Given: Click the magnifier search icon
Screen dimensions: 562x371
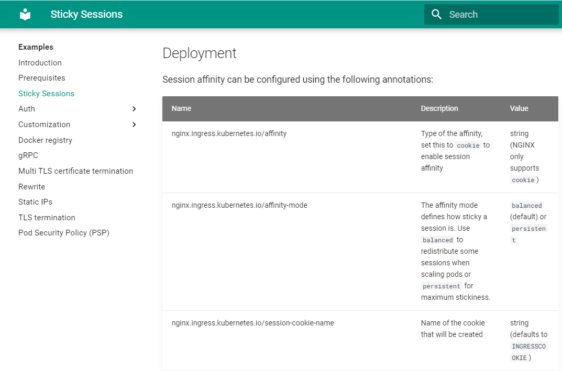Looking at the screenshot, I should coord(436,14).
